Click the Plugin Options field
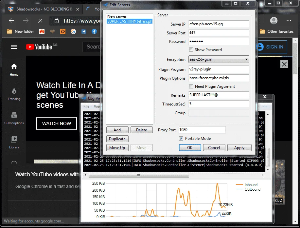This screenshot has height=228, width=300. [x=219, y=78]
